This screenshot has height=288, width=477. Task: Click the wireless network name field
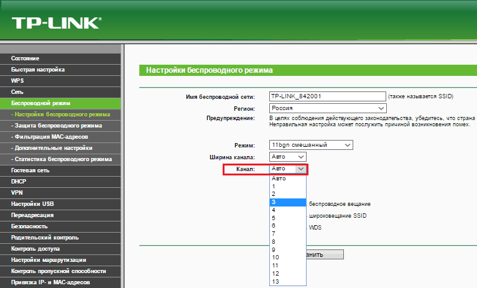pos(328,96)
